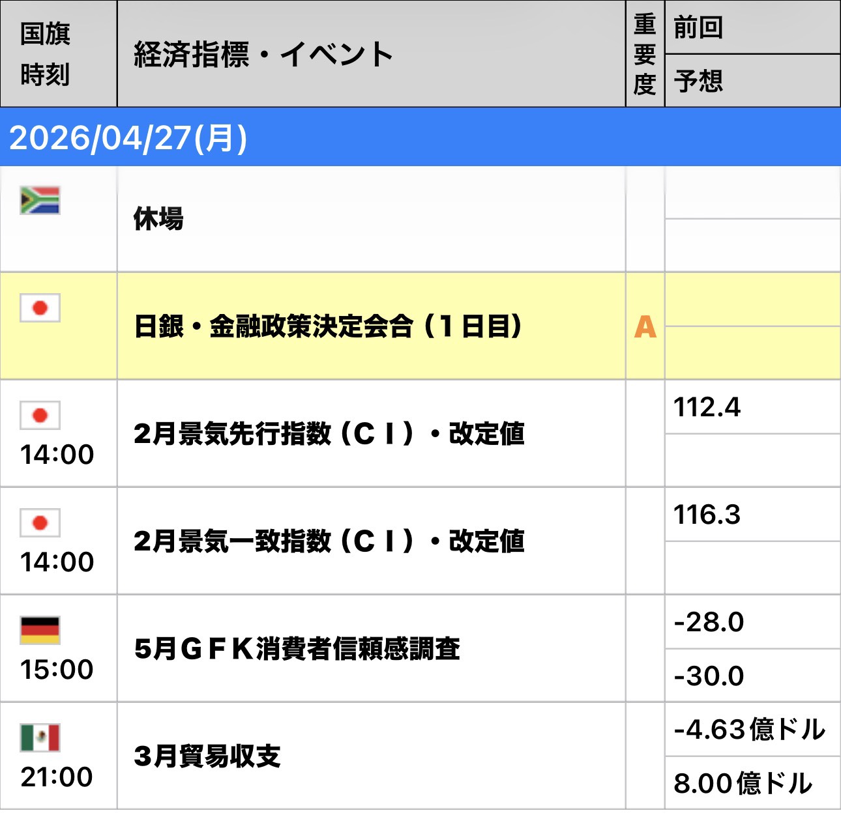Click the 21:00 time for Mexico
This screenshot has width=841, height=815.
[57, 777]
